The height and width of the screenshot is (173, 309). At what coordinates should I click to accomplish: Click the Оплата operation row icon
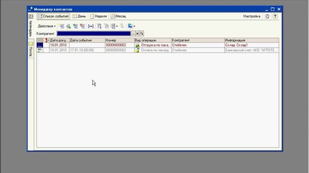coord(137,50)
